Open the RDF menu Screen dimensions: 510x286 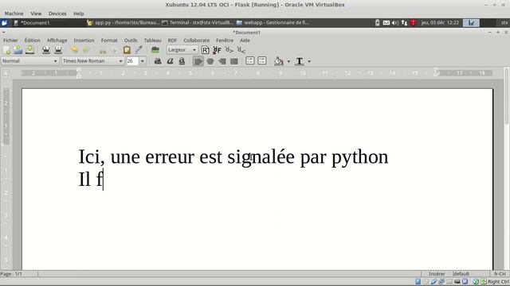coord(172,41)
